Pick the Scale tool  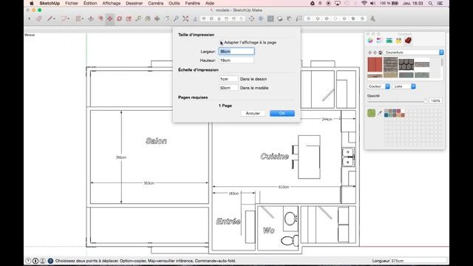(x=129, y=18)
